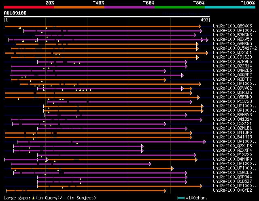The height and width of the screenshot is (201, 259).
Task: Select the UniRef100_C9JS29 label
Action: pyautogui.click(x=232, y=57)
